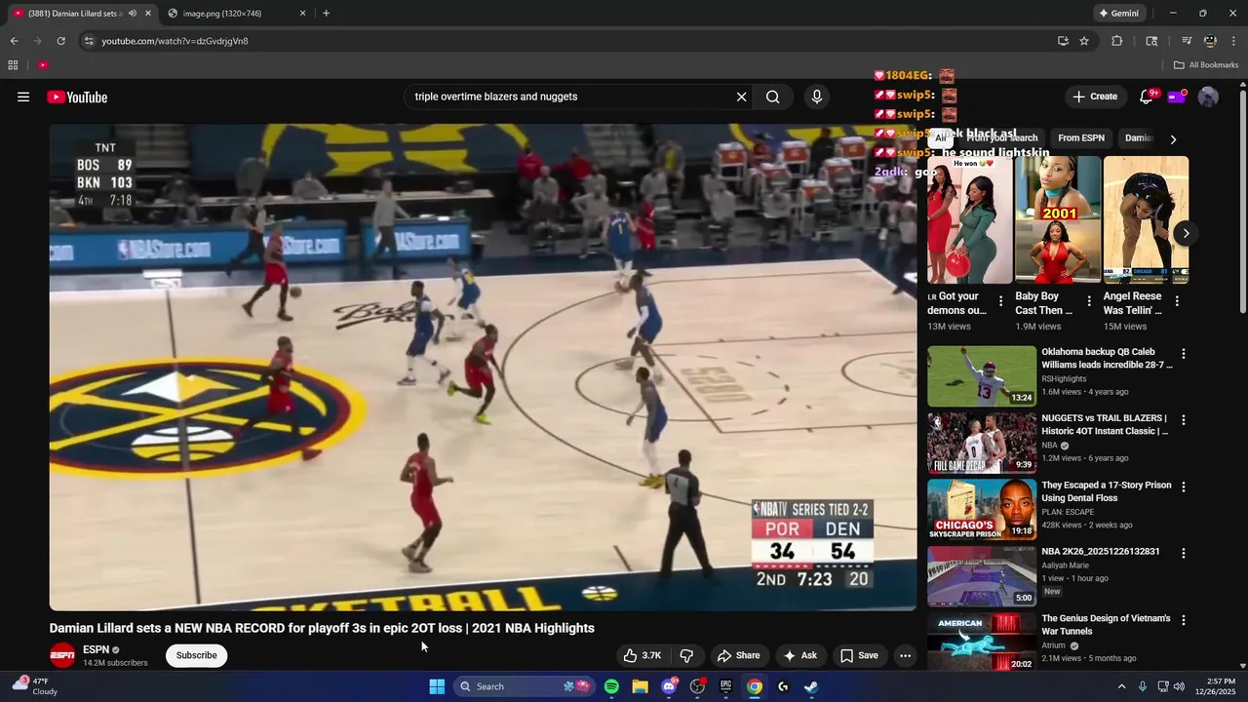Open the YouTube guide hamburger menu
Viewport: 1248px width, 702px height.
[23, 97]
